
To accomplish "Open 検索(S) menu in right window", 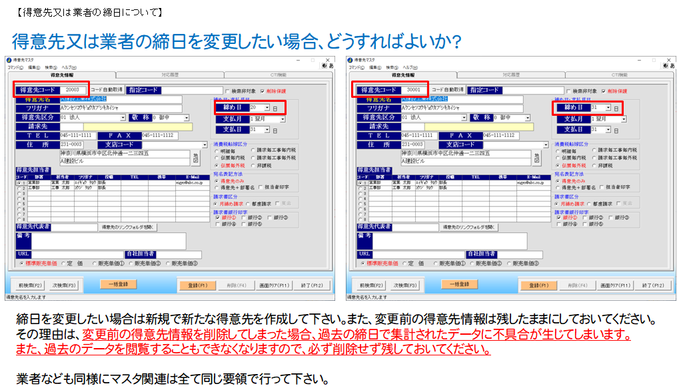I will 391,67.
